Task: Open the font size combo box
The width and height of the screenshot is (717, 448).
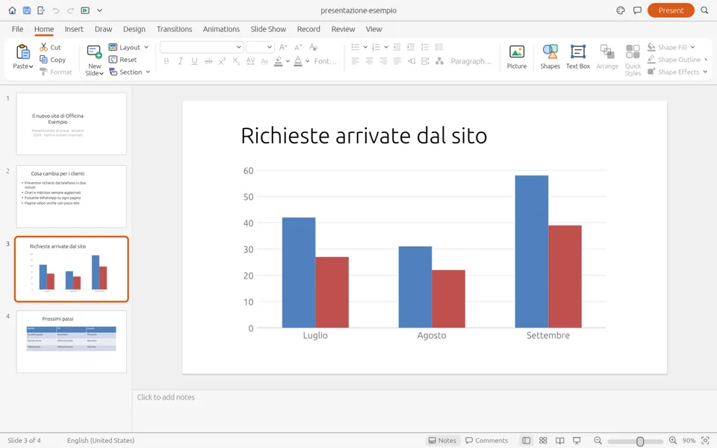Action: [x=260, y=46]
